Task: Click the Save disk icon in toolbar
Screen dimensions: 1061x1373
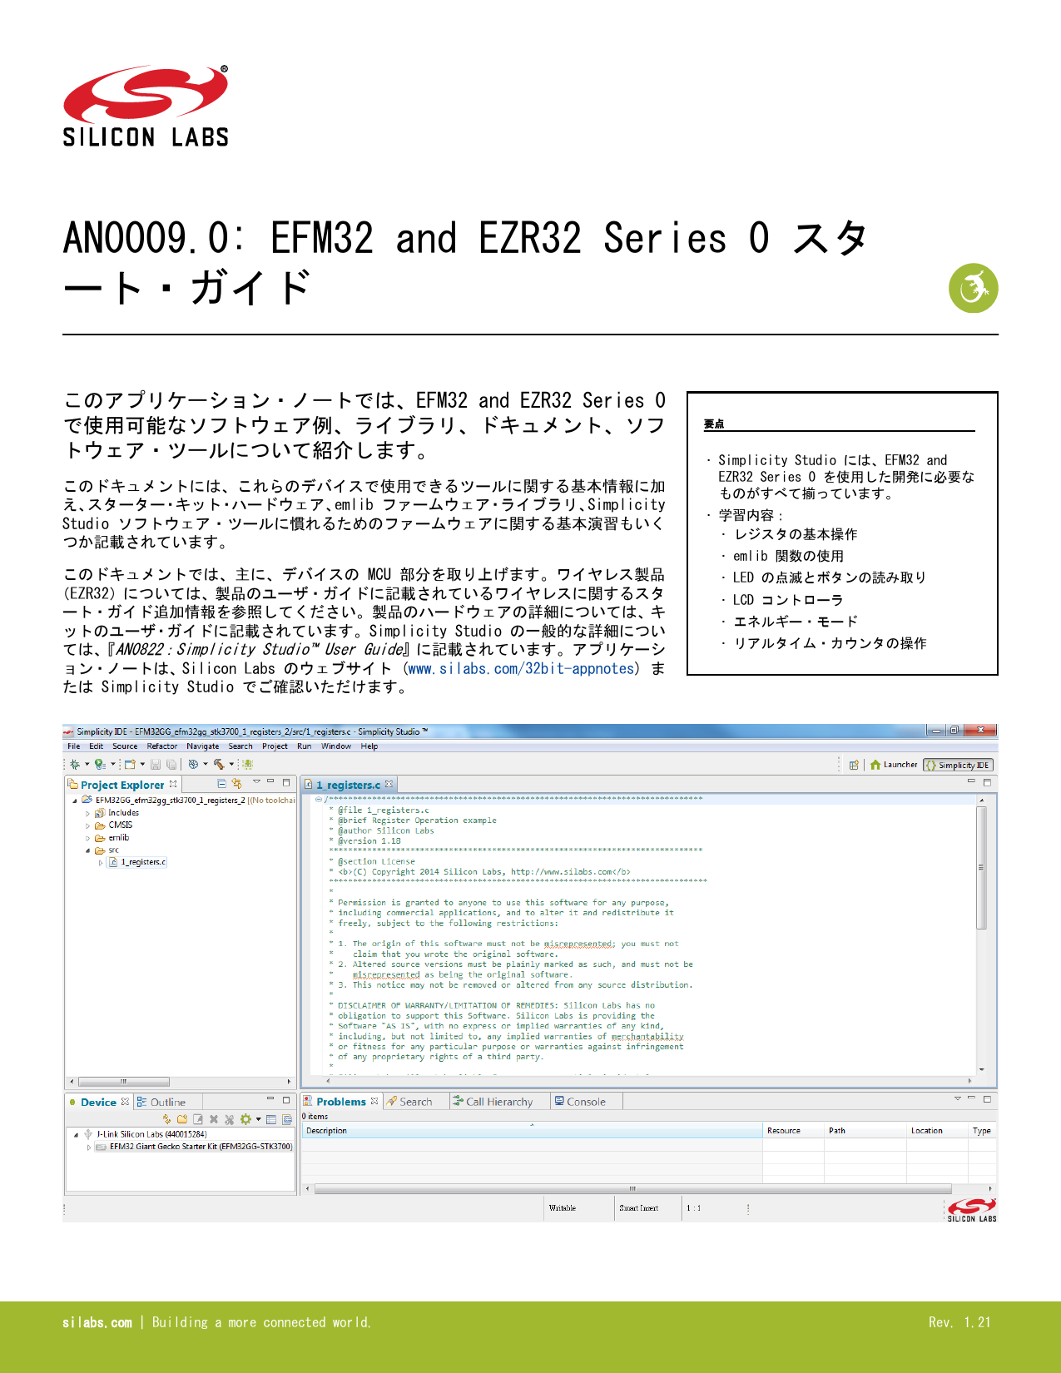Action: coord(156,764)
